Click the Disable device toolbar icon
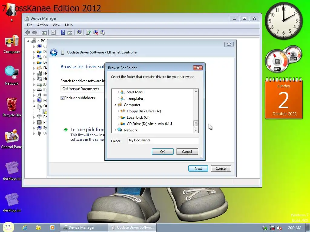This screenshot has width=310, height=232. pyautogui.click(x=103, y=32)
